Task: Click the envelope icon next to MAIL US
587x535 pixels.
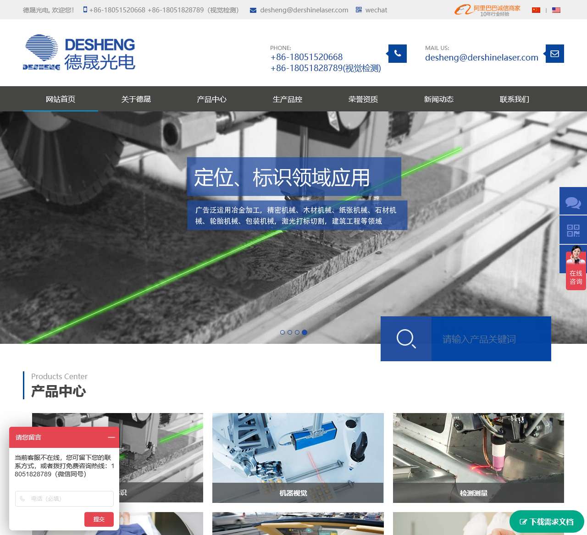Action: (554, 53)
